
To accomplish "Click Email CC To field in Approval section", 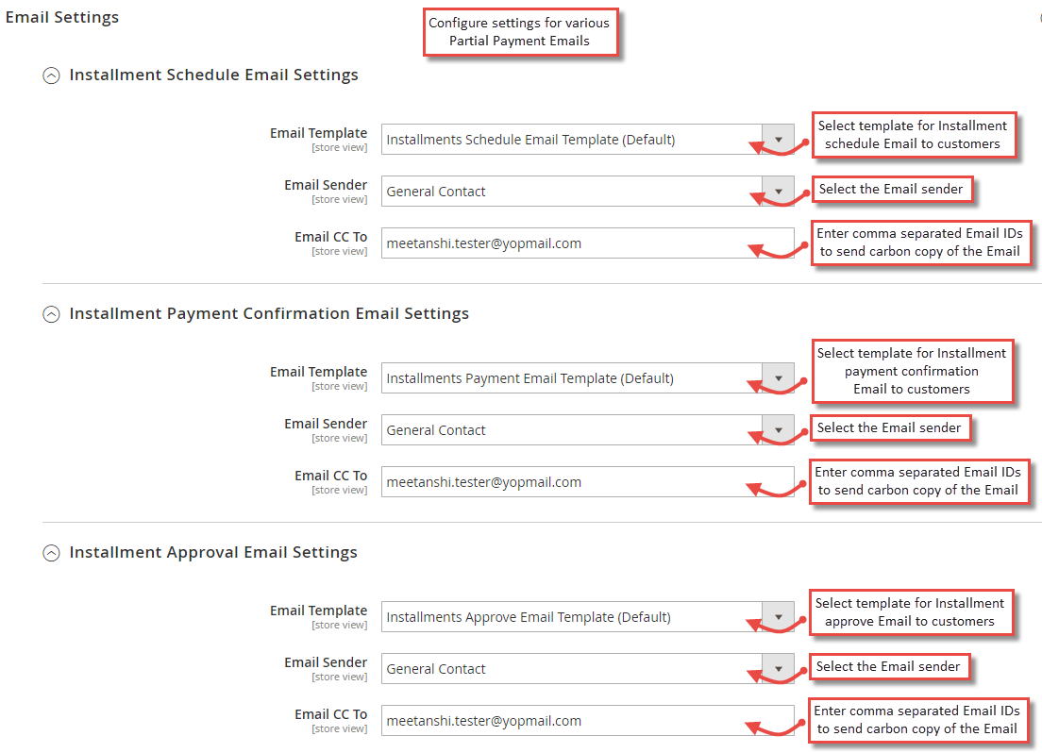I will [587, 720].
